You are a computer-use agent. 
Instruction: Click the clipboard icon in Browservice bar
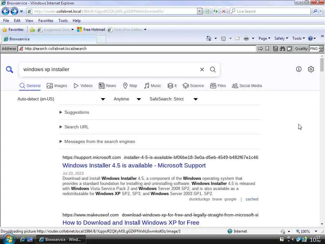coord(289,49)
